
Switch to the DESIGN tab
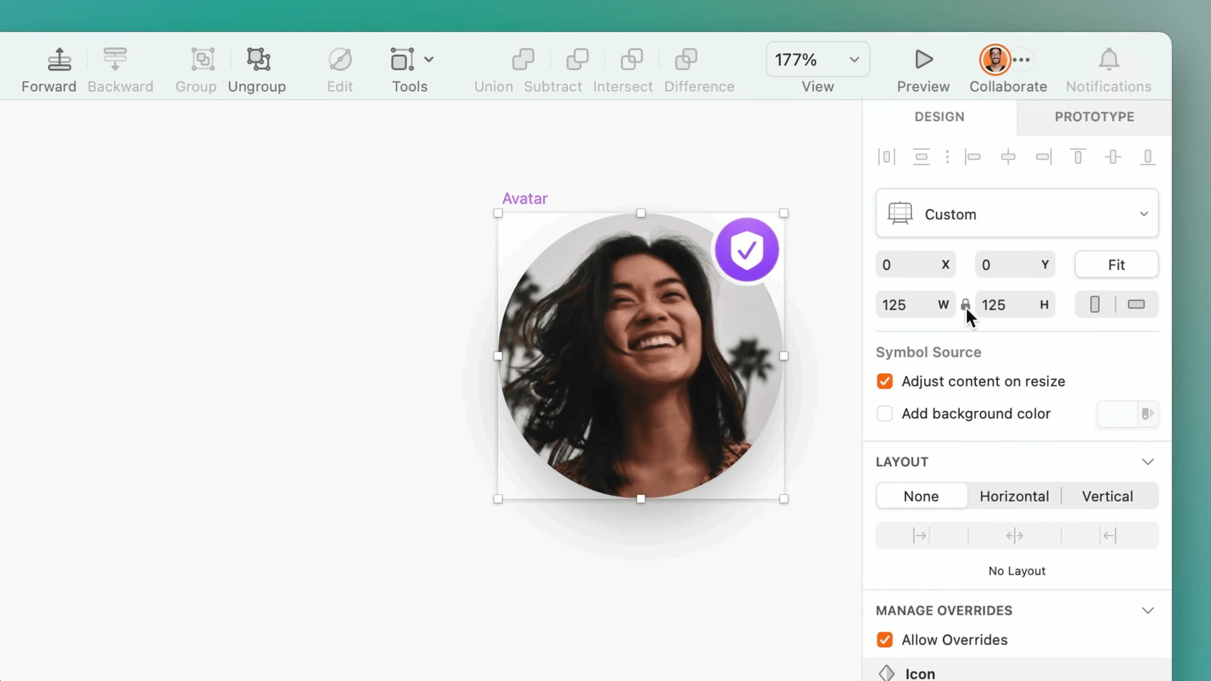(939, 117)
